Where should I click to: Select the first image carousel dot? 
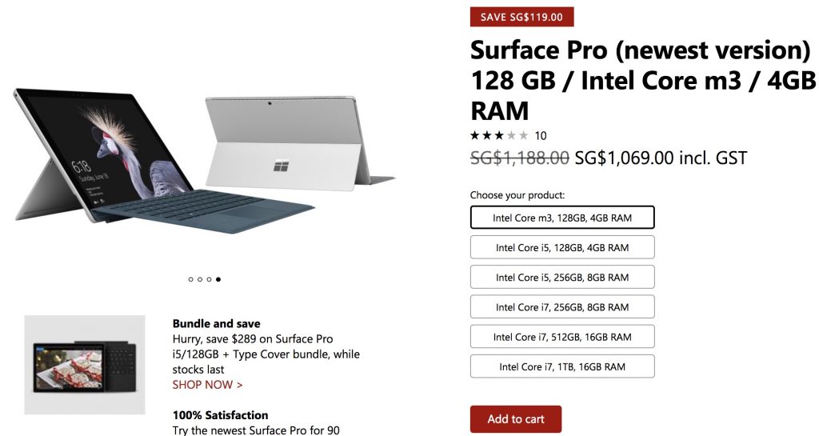[x=191, y=279]
